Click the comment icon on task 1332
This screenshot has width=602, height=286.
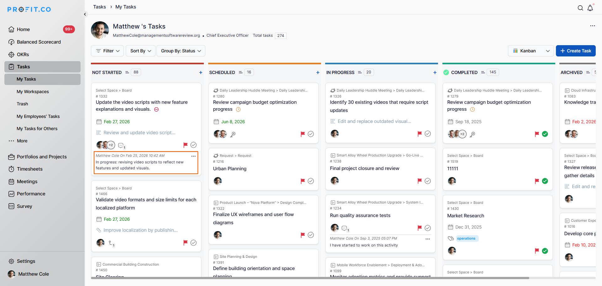point(121,146)
